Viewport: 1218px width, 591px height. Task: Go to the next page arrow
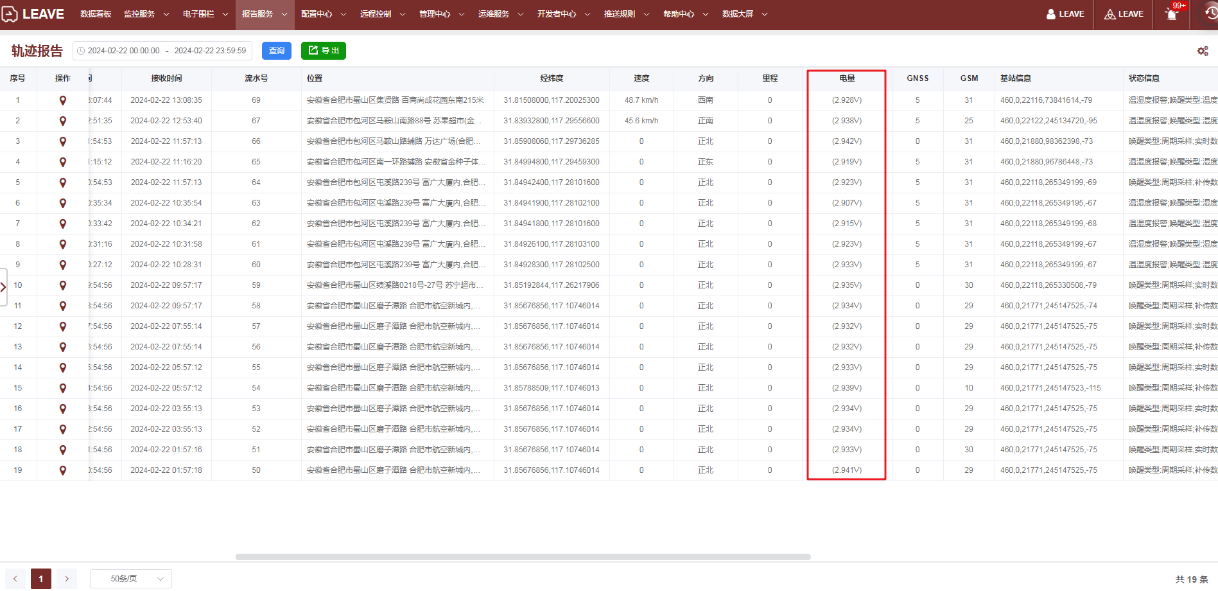point(67,579)
